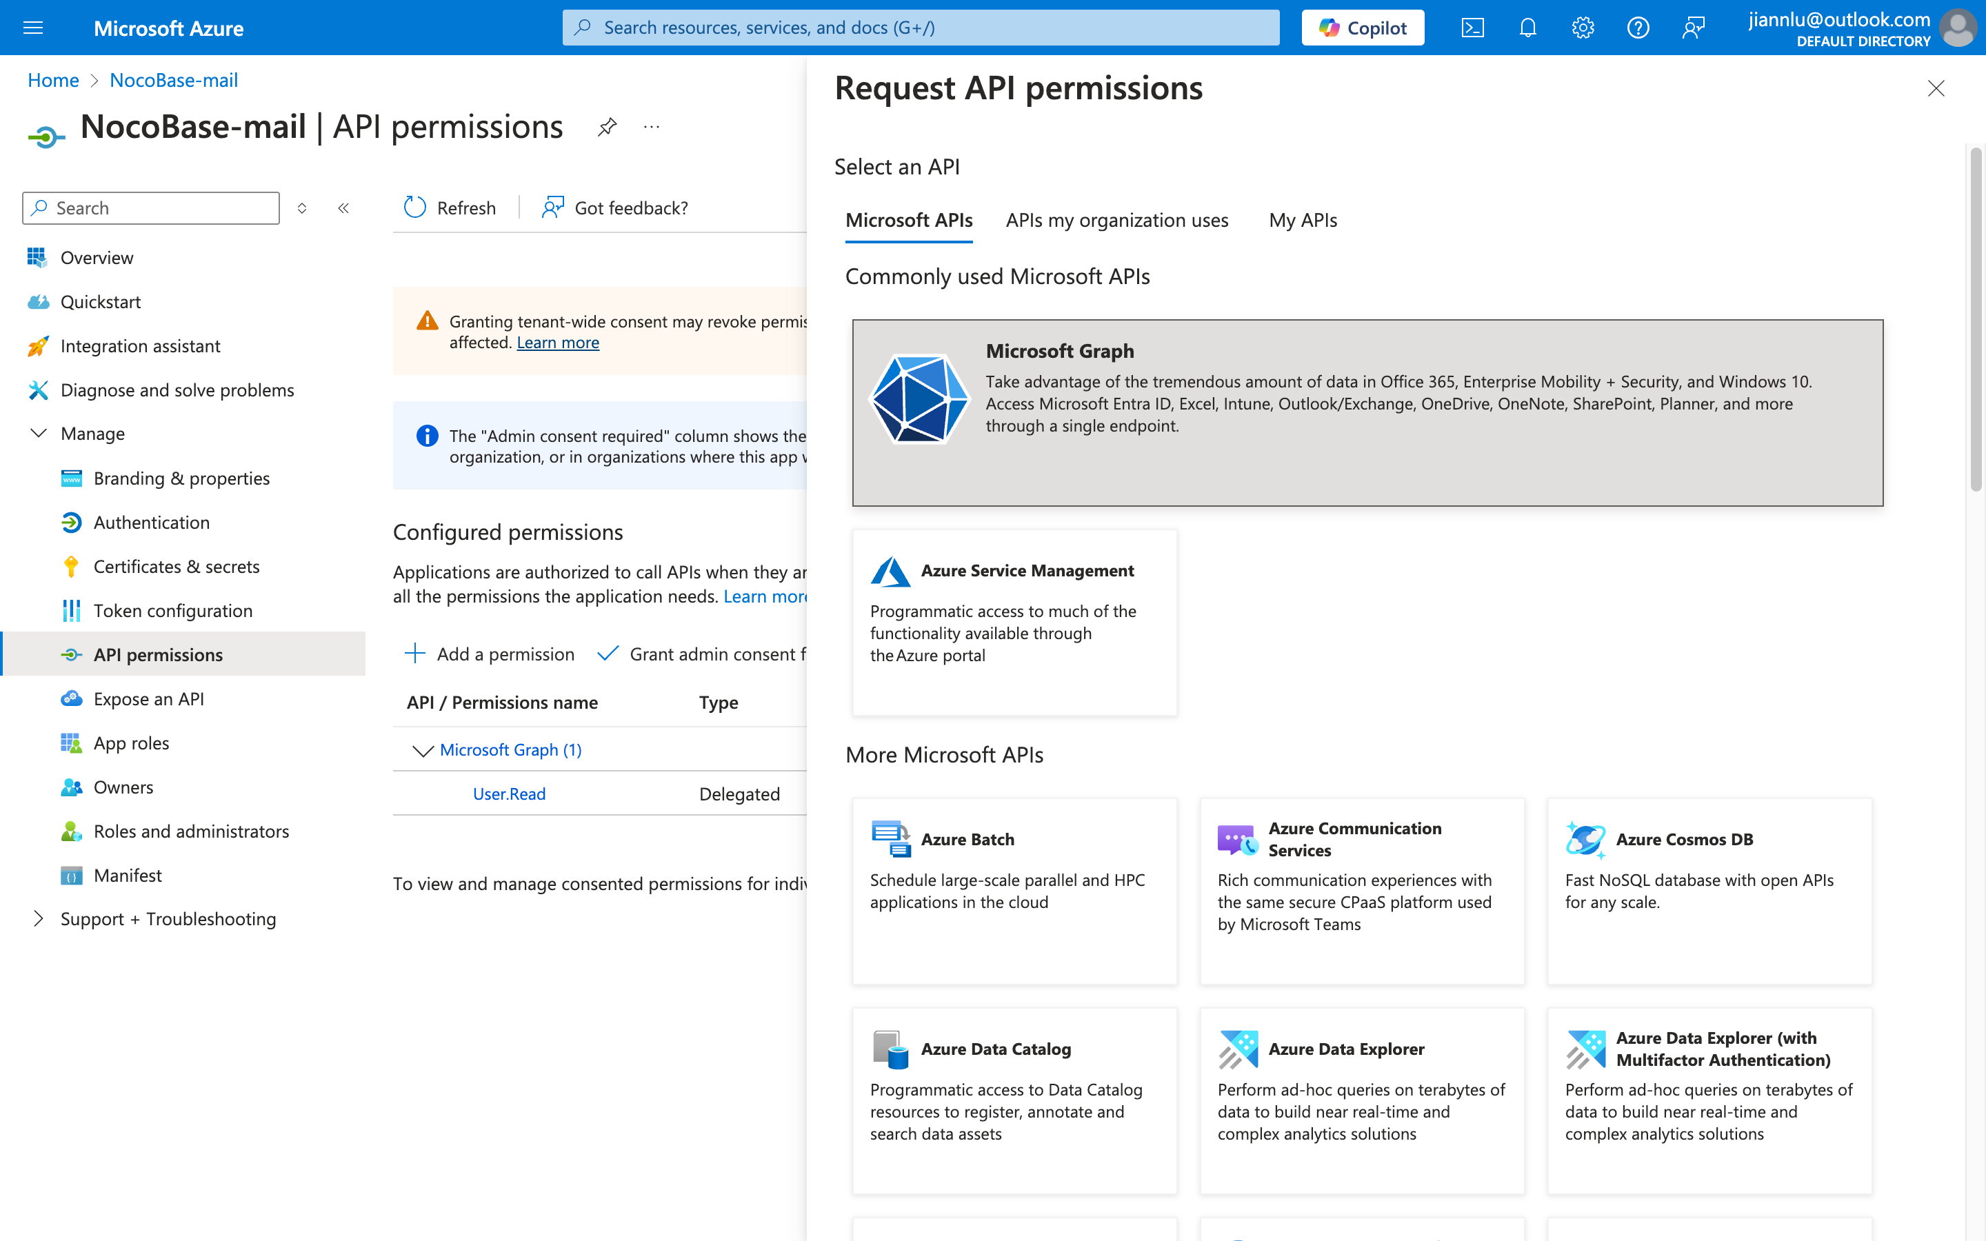Open Certificates & secrets page
Screen dimensions: 1986x1241
[177, 566]
